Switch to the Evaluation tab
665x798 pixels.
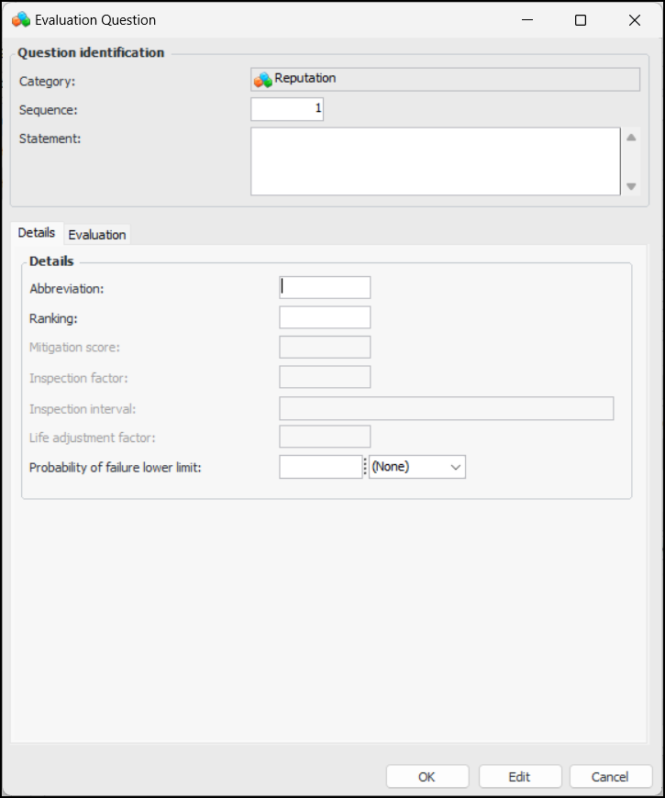click(96, 235)
